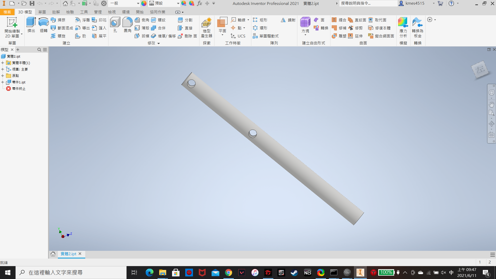This screenshot has height=279, width=496.
Task: Use the Draft (拔模) tool
Action: tap(142, 36)
